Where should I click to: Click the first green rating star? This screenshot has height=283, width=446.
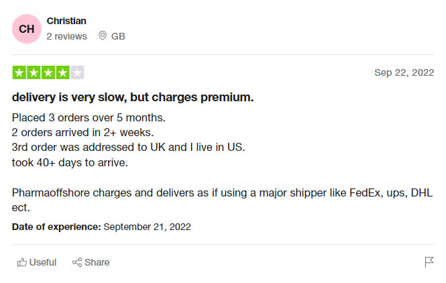coord(19,72)
